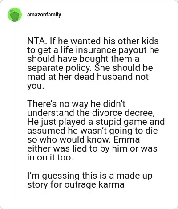Click the paragraph about outrage karma

(90, 180)
